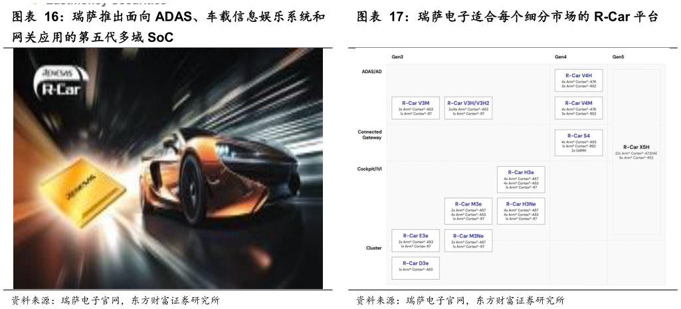Open the R-Car V4M product box
The image size is (681, 309).
(x=578, y=108)
